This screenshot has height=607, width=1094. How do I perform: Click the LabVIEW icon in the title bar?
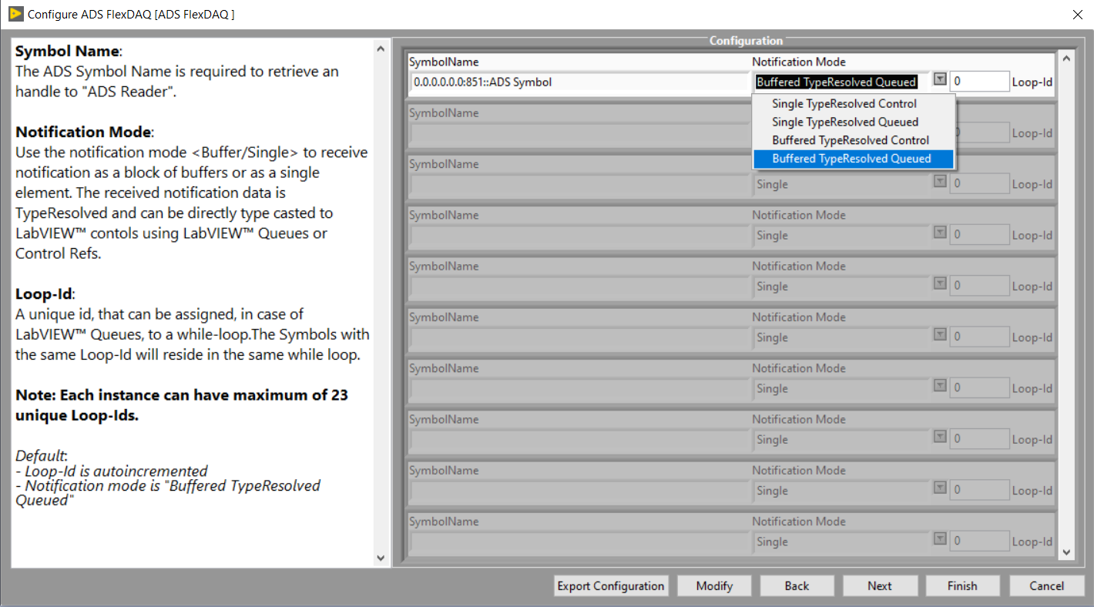point(15,14)
